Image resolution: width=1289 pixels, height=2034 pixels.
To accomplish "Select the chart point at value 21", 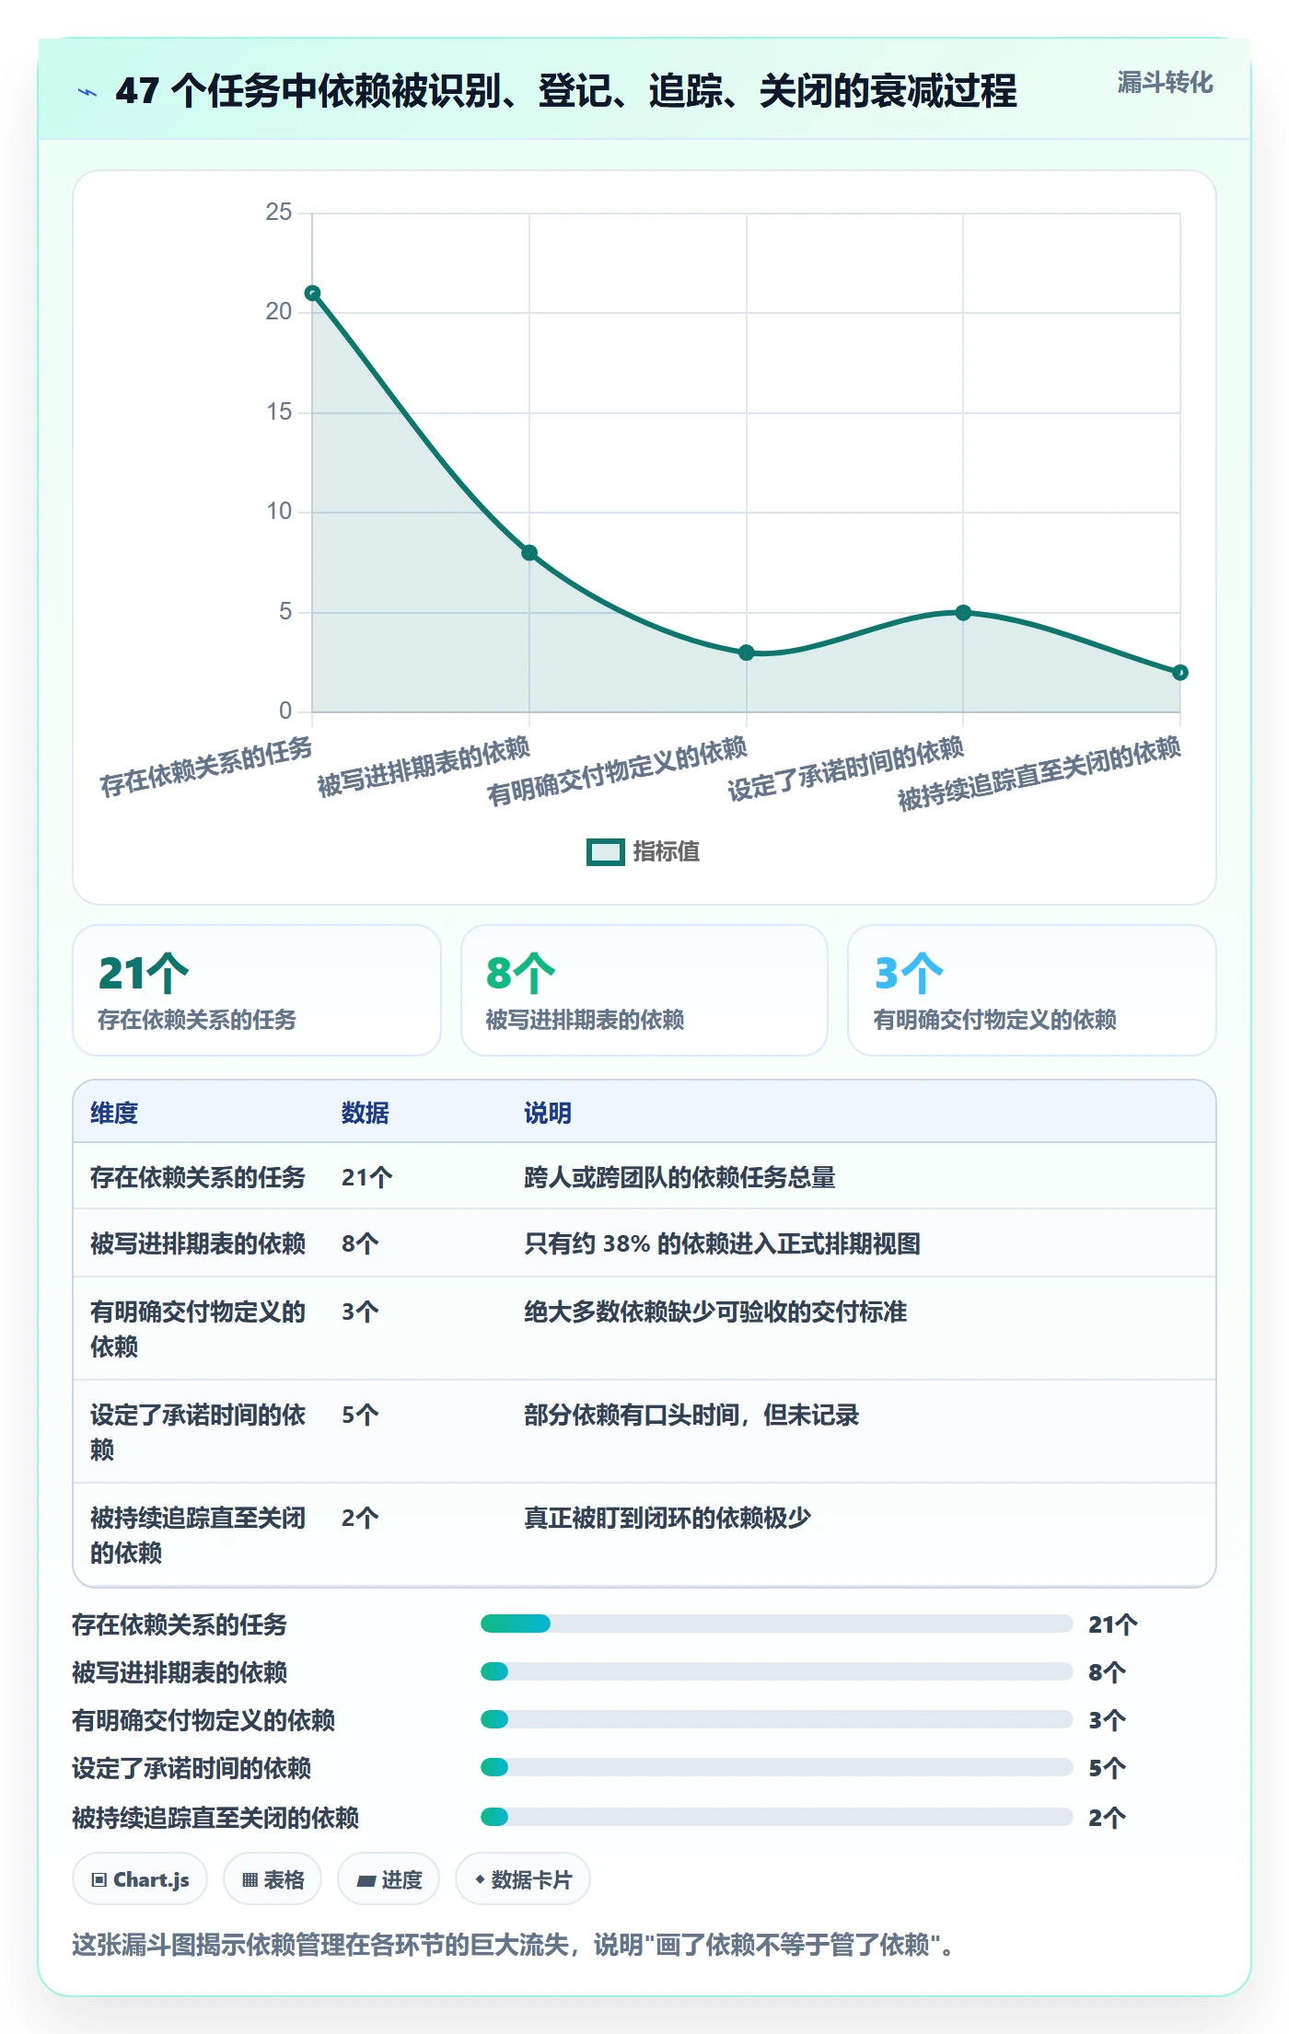I will [312, 294].
